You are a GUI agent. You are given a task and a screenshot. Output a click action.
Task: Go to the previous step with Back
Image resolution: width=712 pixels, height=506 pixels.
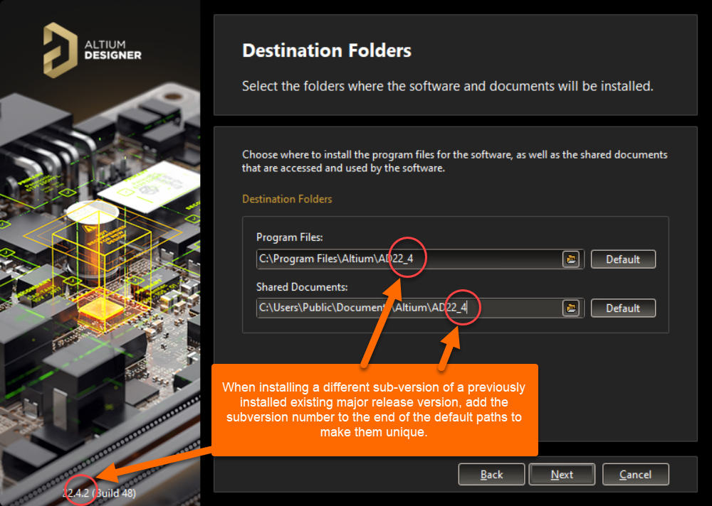click(x=491, y=474)
